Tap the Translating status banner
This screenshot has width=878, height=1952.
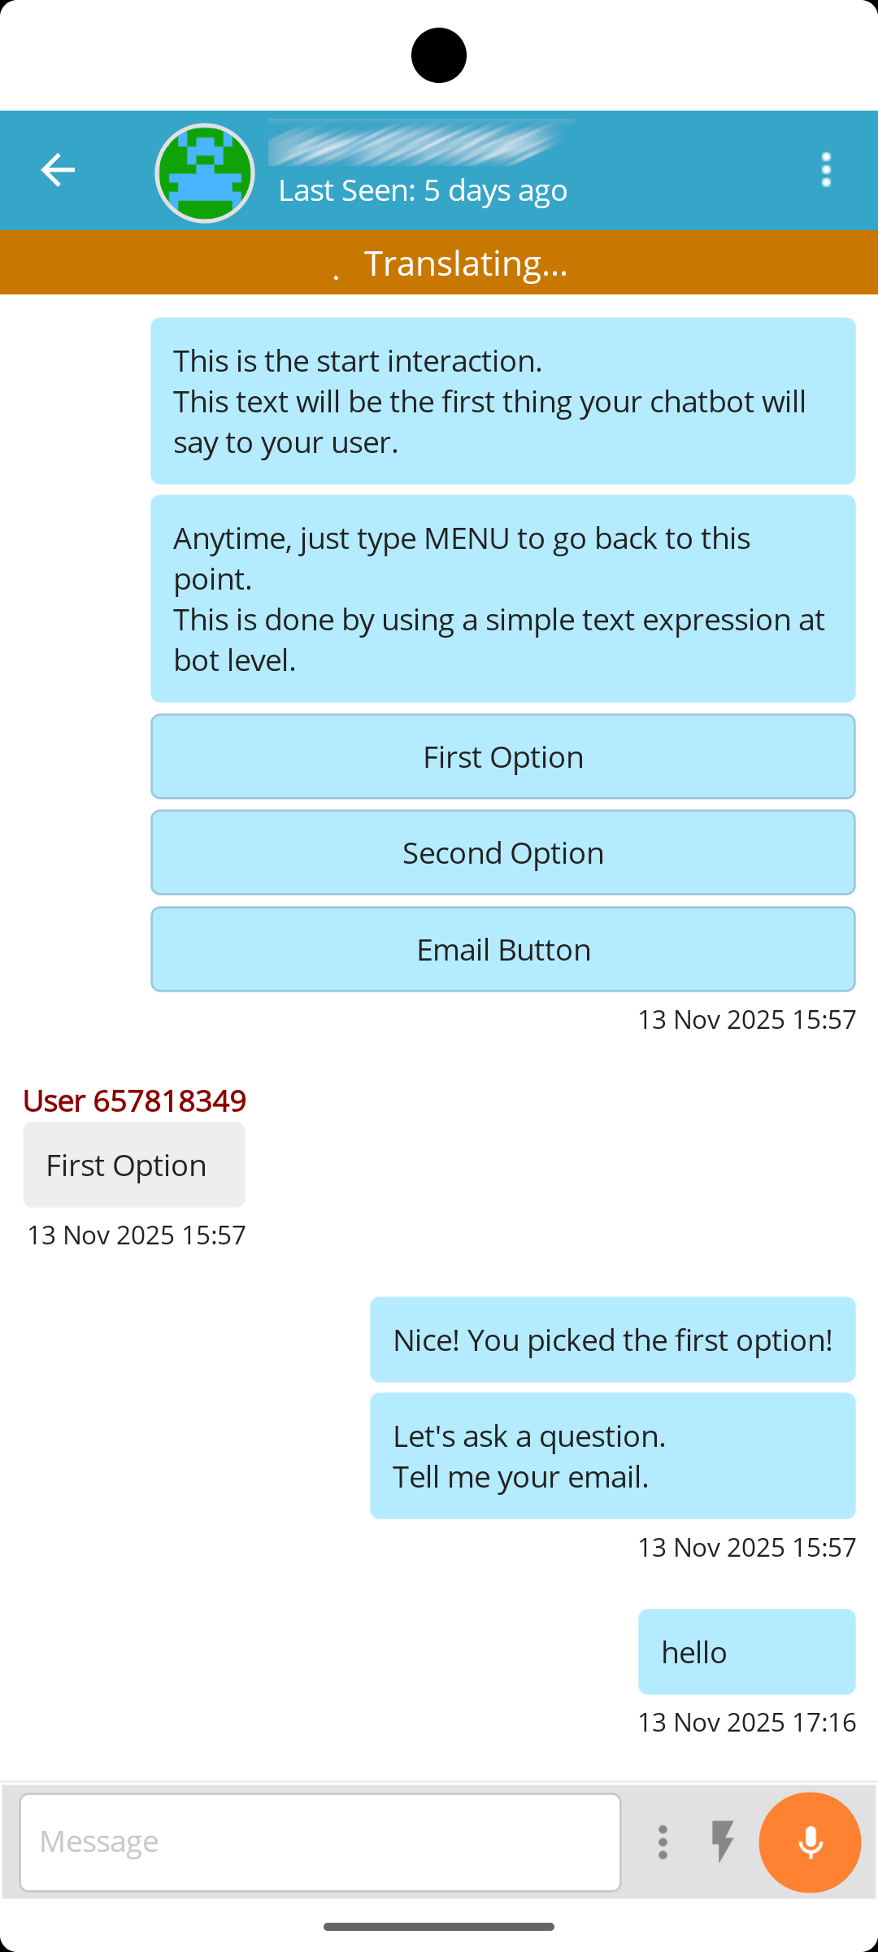pos(439,263)
